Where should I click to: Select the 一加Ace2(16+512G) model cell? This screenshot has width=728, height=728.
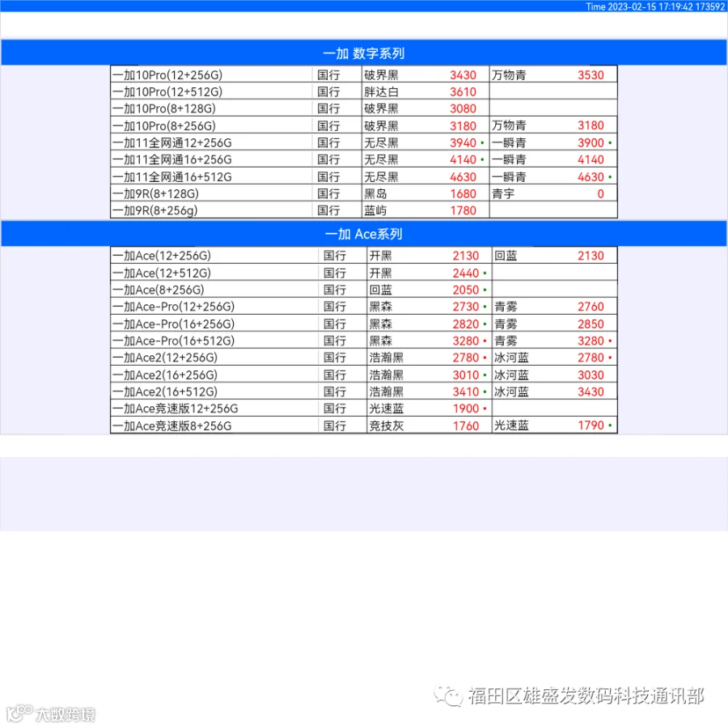point(214,392)
